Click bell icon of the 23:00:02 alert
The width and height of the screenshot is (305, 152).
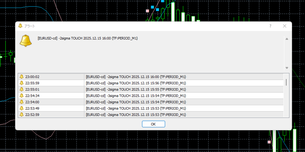tap(22, 77)
